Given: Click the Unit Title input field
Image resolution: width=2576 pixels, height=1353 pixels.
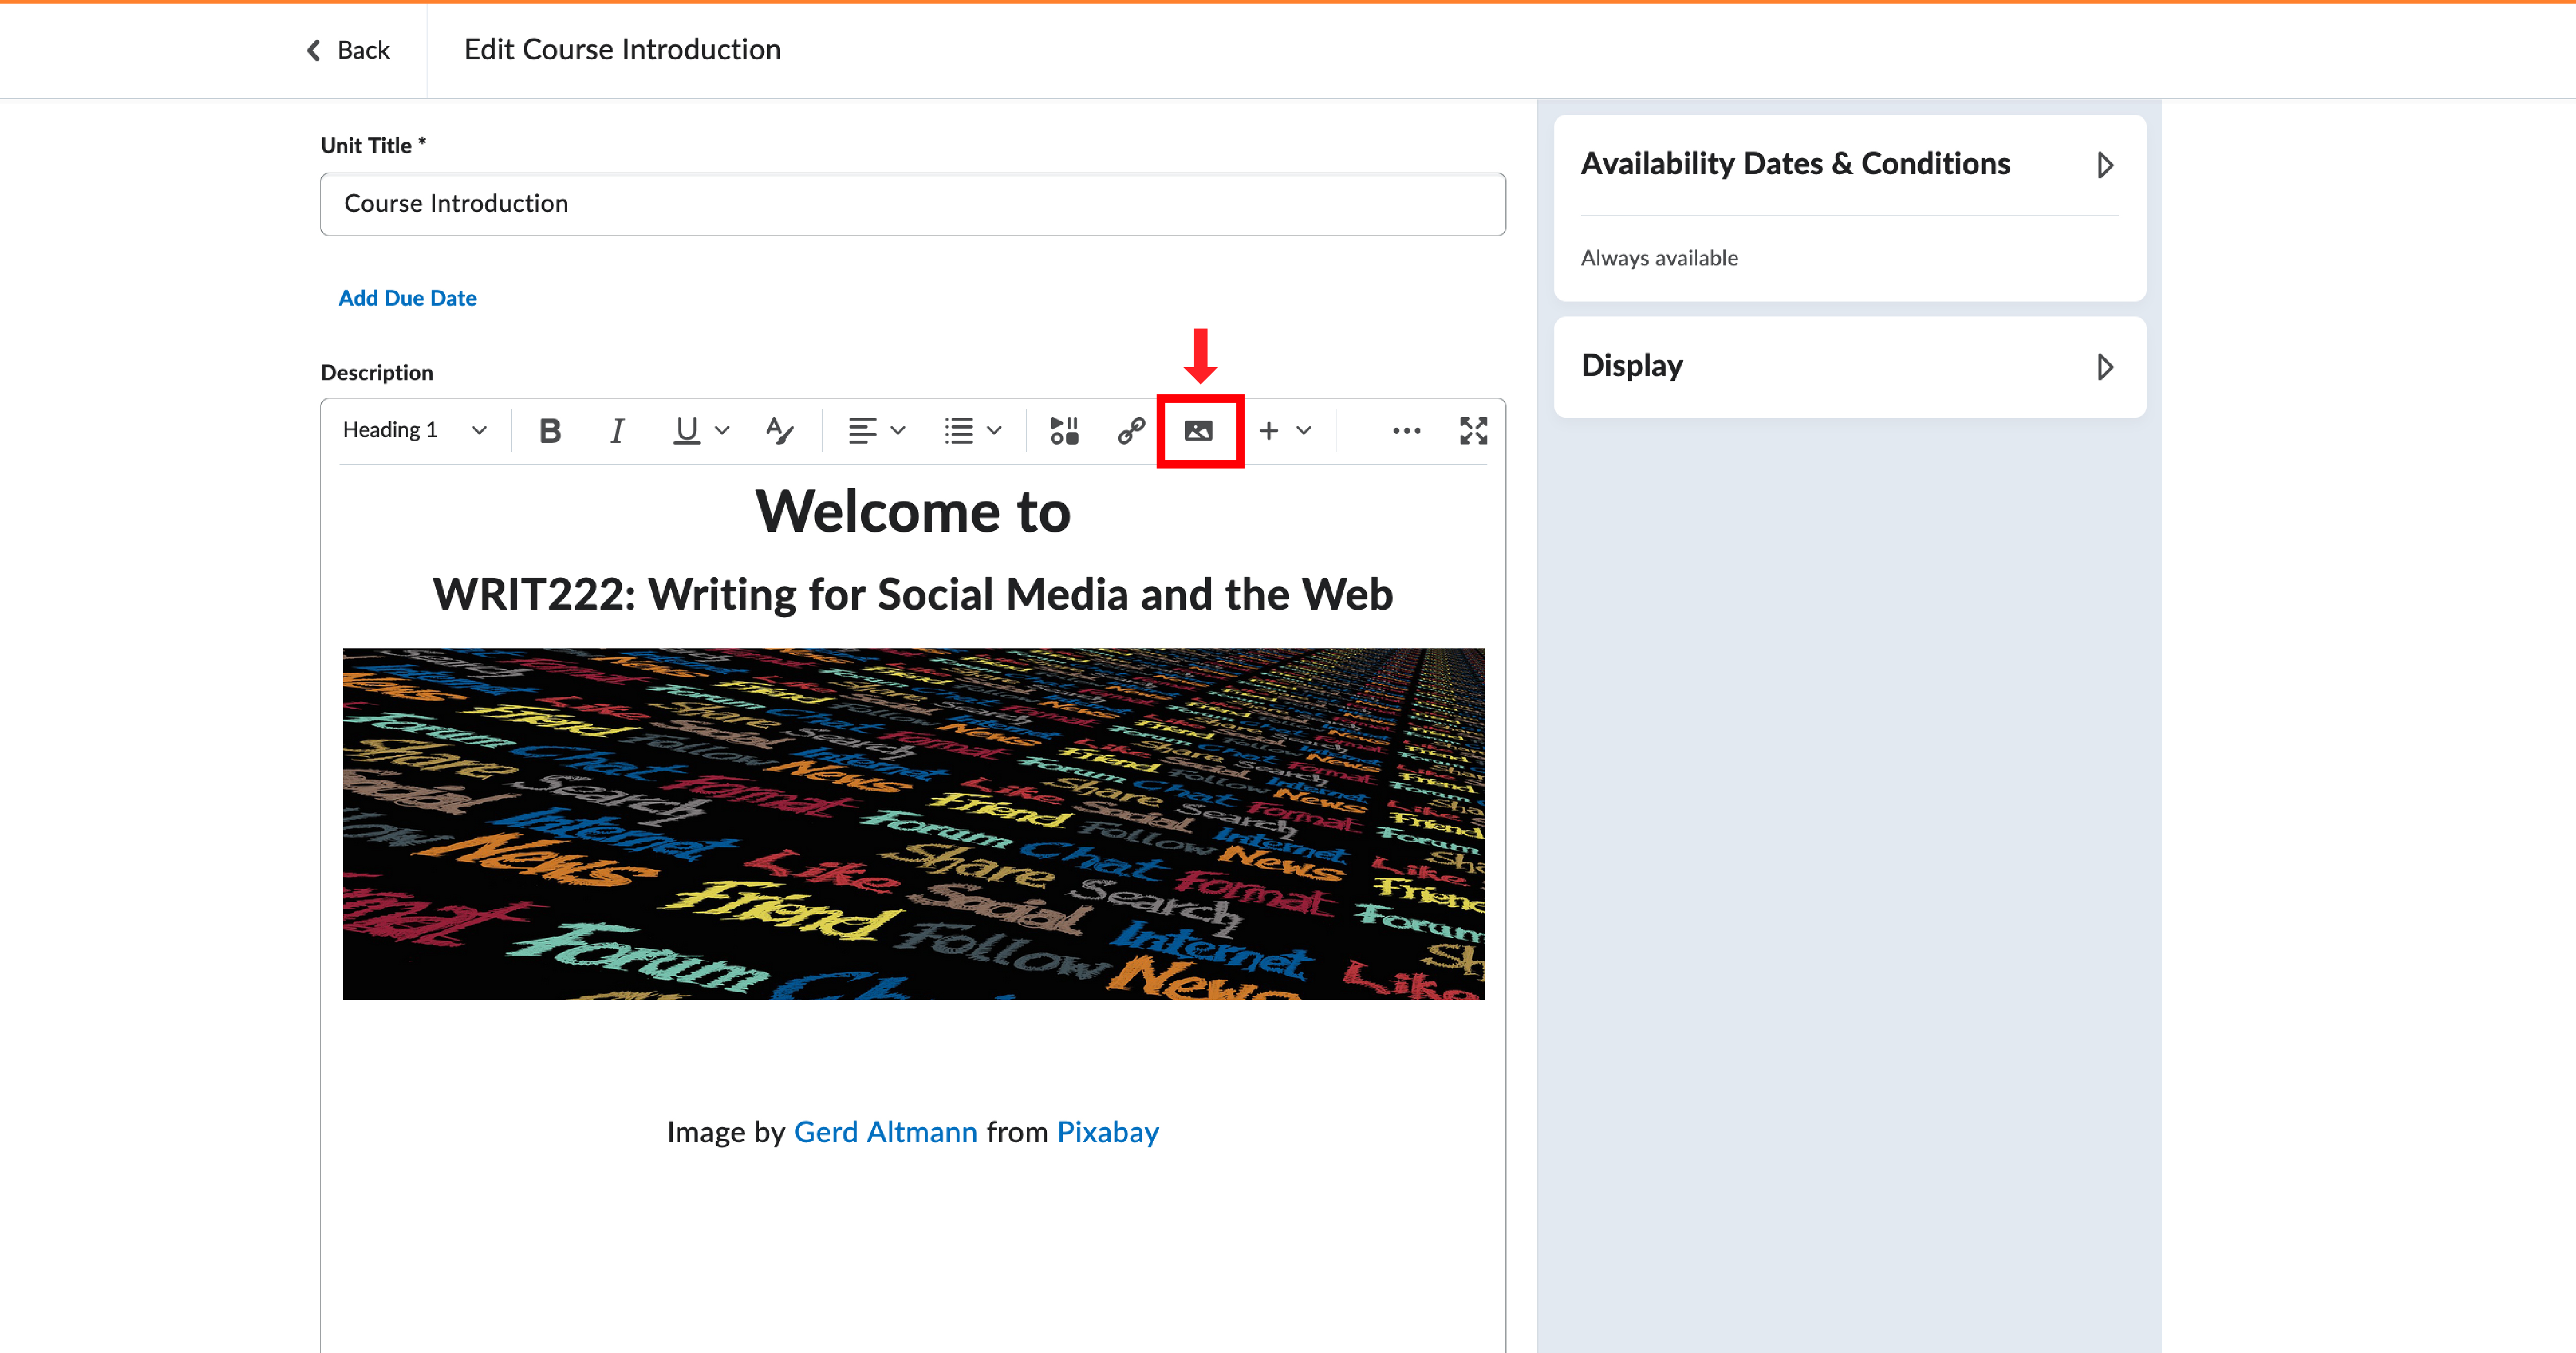Looking at the screenshot, I should point(912,204).
